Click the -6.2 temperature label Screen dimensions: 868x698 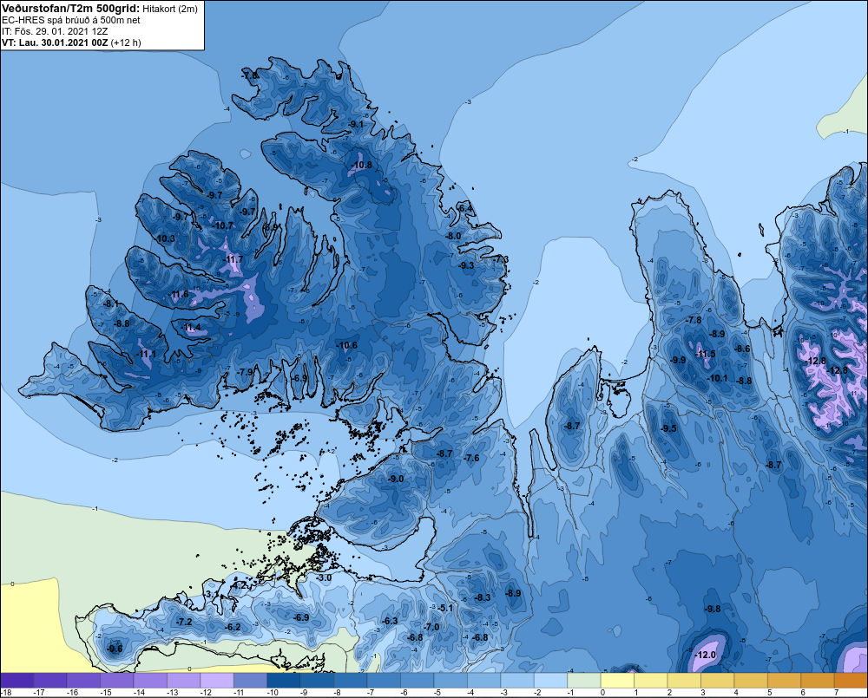click(x=233, y=627)
